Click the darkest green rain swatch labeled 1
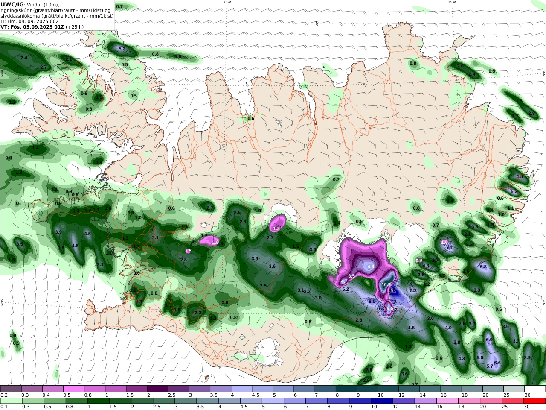The width and height of the screenshot is (546, 410). [98, 401]
